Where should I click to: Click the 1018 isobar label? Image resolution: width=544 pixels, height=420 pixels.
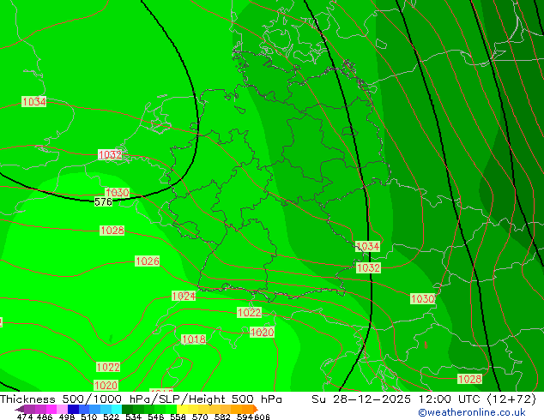click(194, 339)
